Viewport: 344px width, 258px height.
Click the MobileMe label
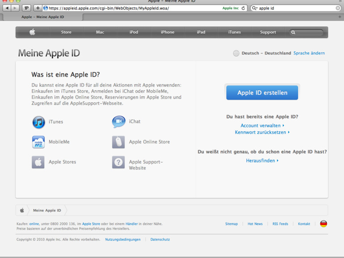(x=59, y=142)
